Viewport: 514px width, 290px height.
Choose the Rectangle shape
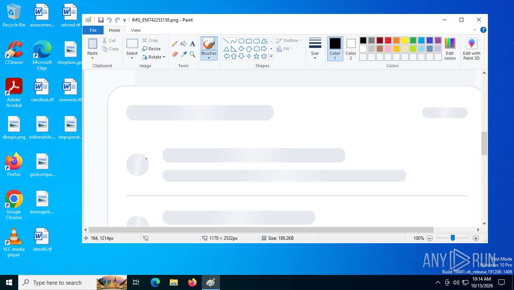(x=249, y=41)
